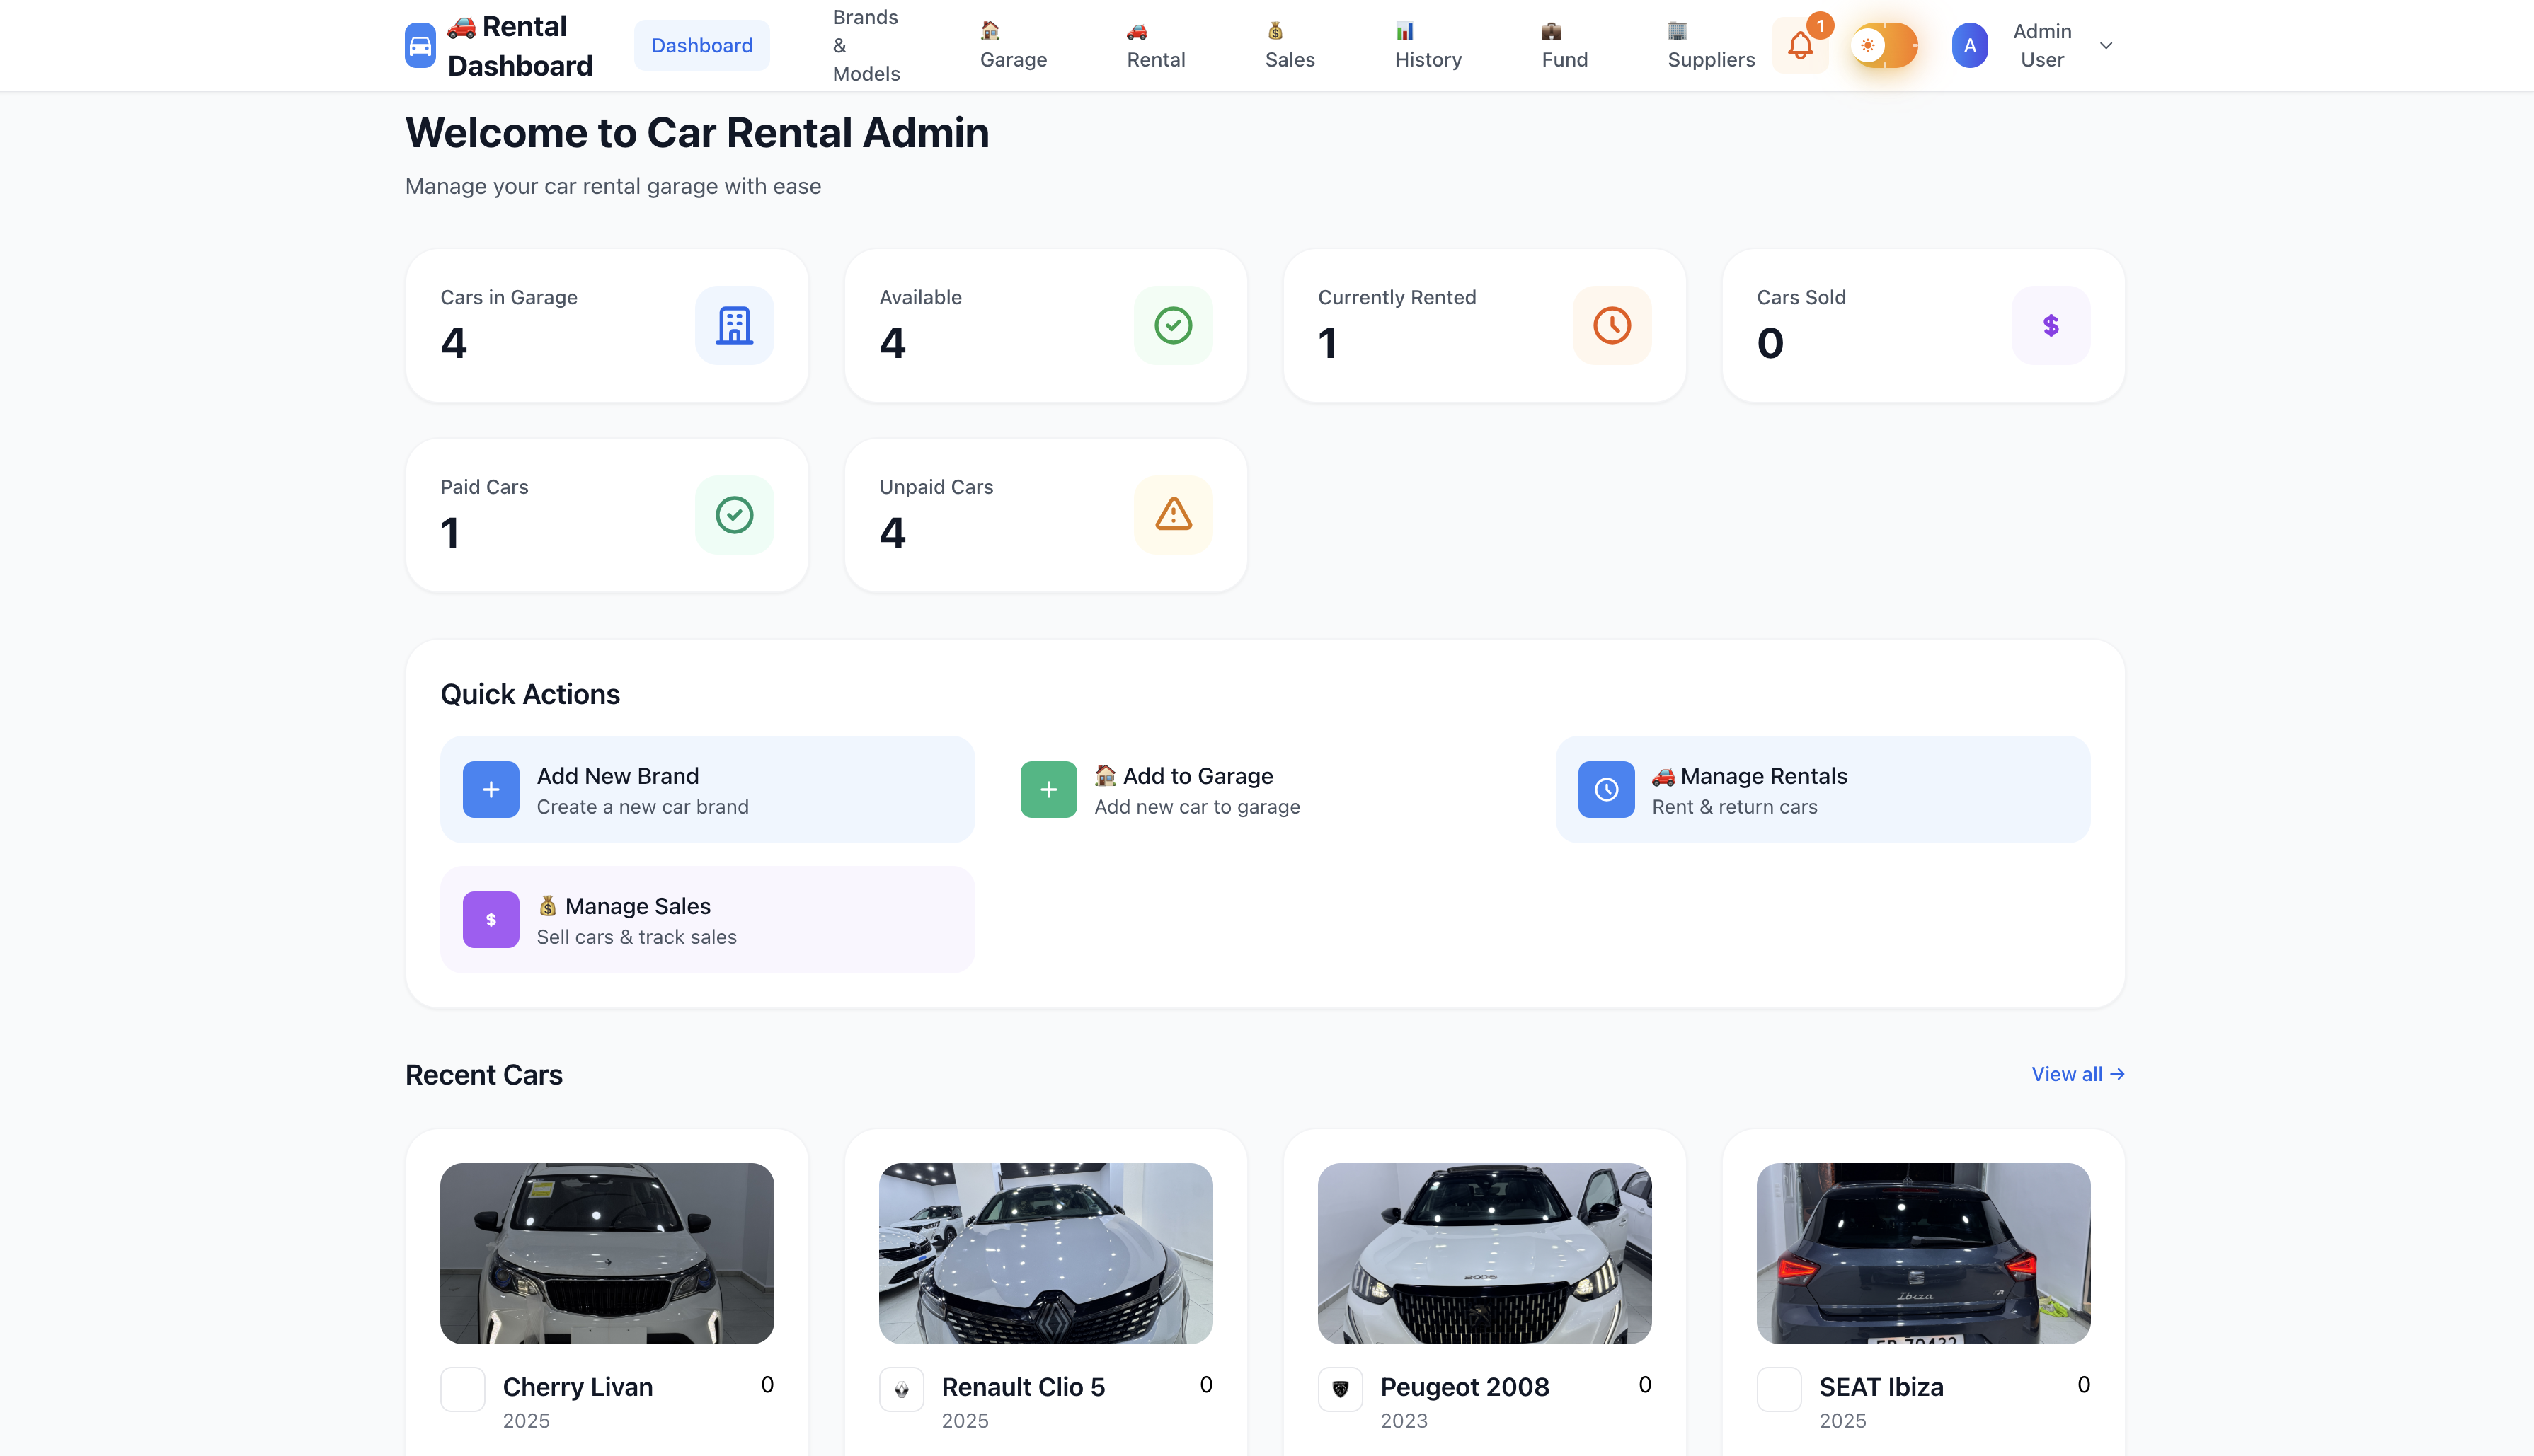Open notifications via the bell icon
The width and height of the screenshot is (2534, 1456).
tap(1801, 45)
